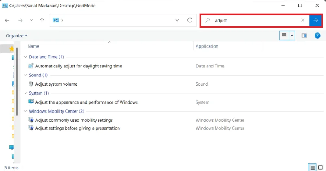
Task: Go forward using the forward arrow
Action: [20, 20]
